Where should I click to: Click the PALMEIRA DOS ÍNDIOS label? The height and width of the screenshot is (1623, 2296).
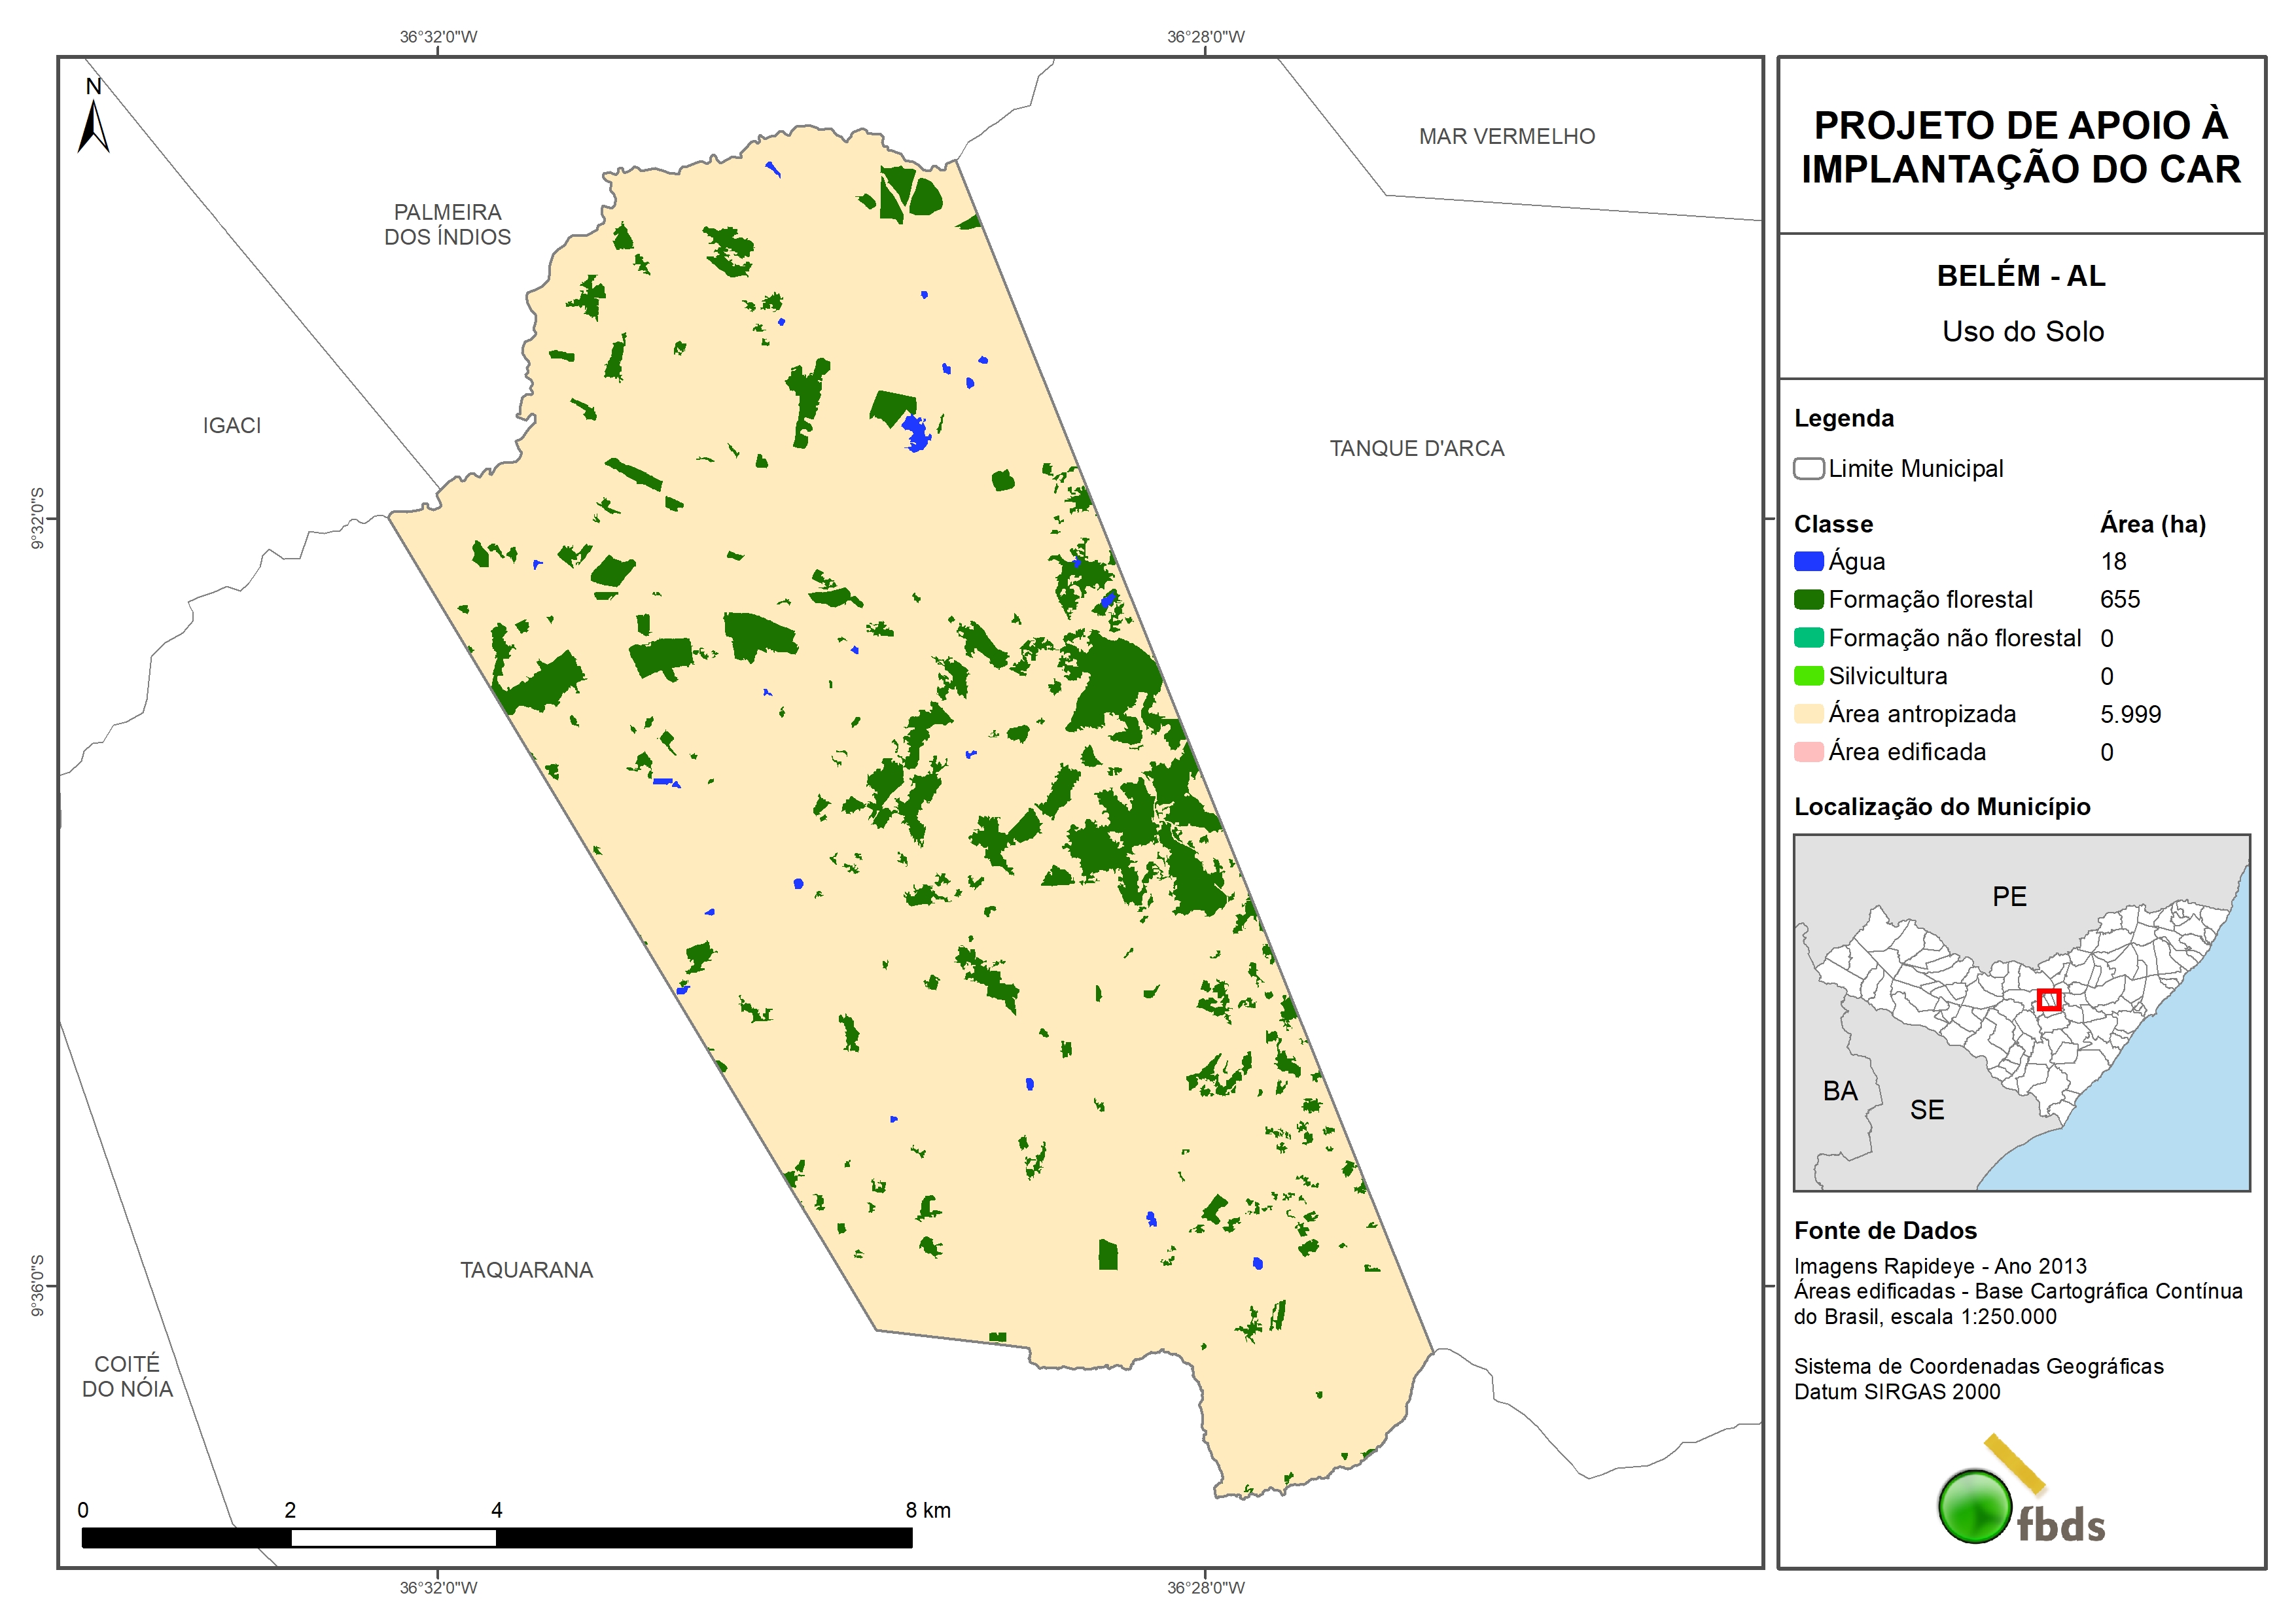coord(447,224)
